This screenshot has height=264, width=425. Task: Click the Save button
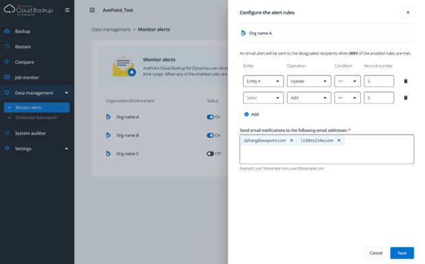tap(401, 253)
